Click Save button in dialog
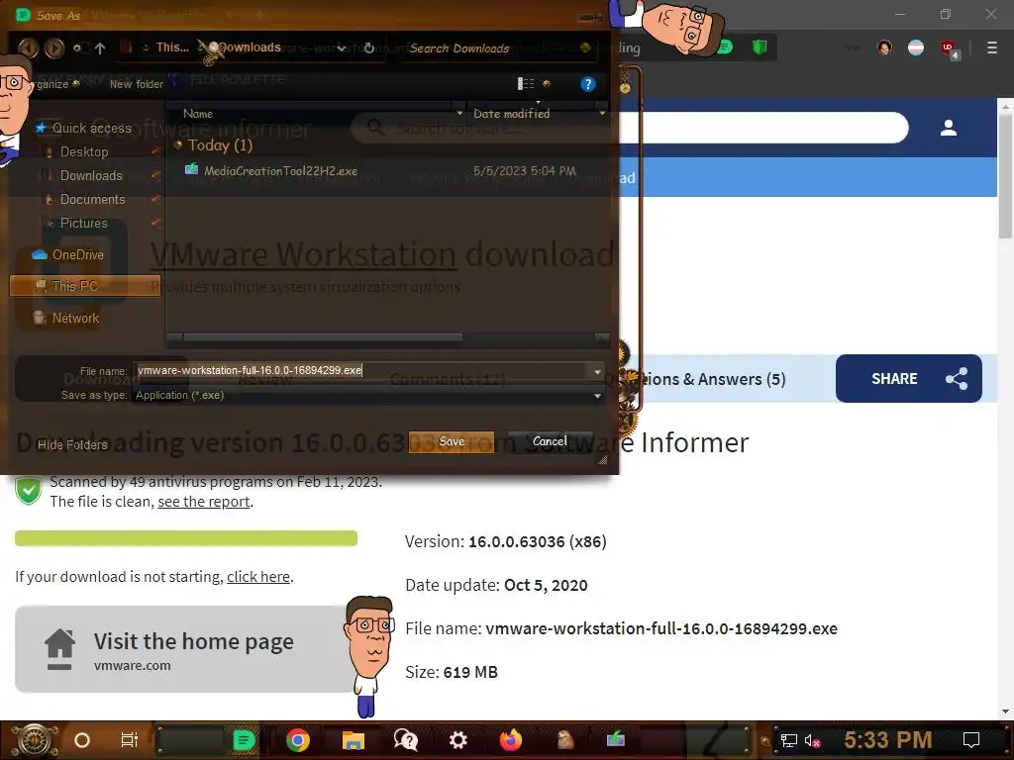This screenshot has height=760, width=1014. (x=452, y=441)
